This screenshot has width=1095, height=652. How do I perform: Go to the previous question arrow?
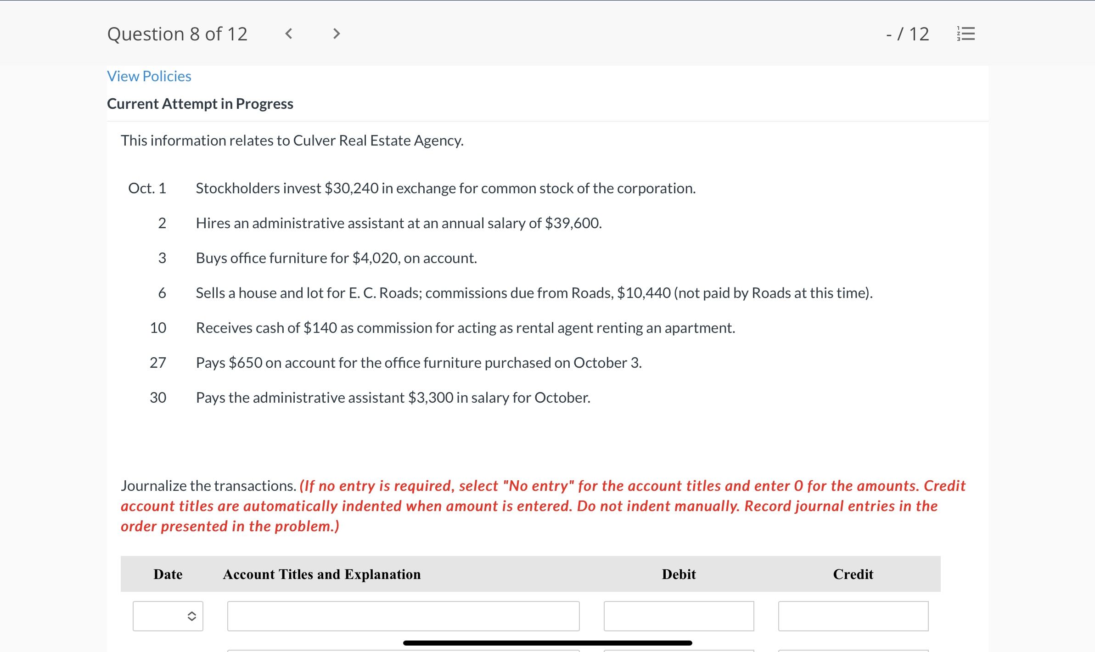tap(289, 34)
